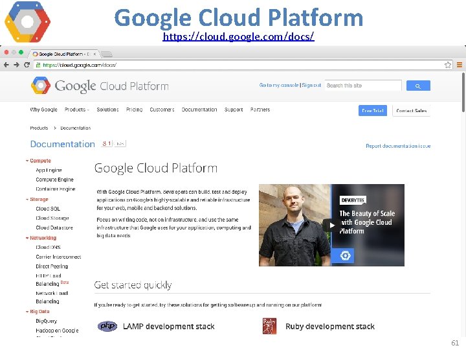This screenshot has width=466, height=350.
Task: Click the slide URL cloud.google.com/docs link
Action: point(238,36)
